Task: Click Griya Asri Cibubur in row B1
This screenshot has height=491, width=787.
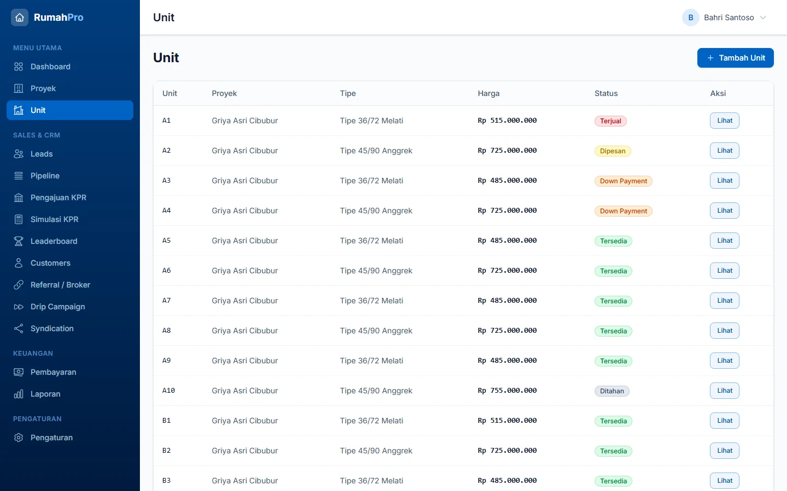Action: [x=245, y=421]
